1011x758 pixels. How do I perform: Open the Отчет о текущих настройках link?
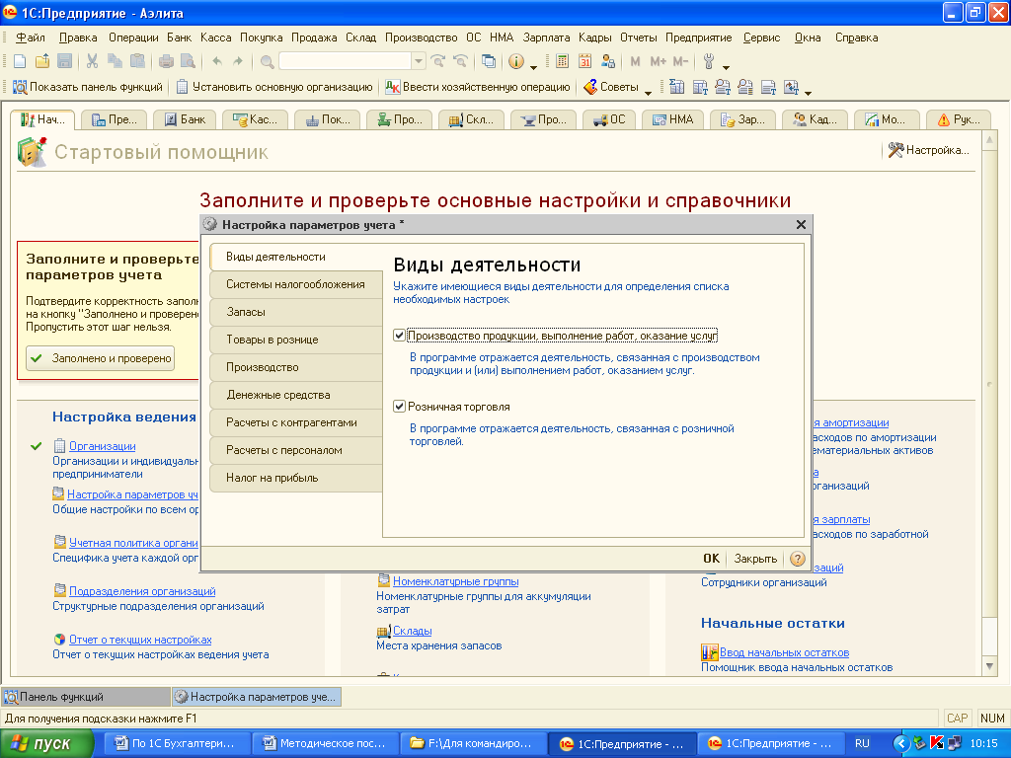[x=140, y=640]
